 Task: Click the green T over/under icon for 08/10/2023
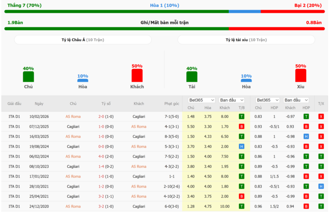pos(321,166)
